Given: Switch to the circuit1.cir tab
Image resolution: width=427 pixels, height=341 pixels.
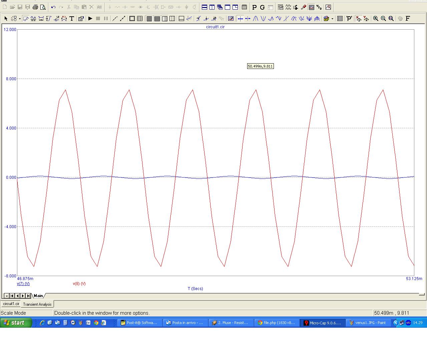Looking at the screenshot, I should click(11, 304).
